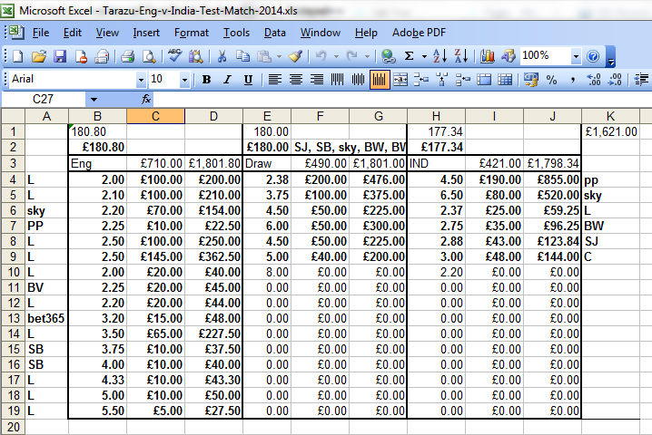Image resolution: width=652 pixels, height=435 pixels.
Task: Paste with the clipboard icon
Action: [264, 56]
